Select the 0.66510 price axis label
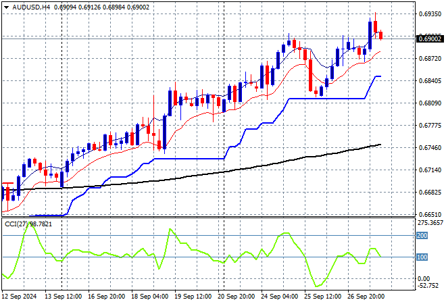446x304 pixels. click(x=430, y=215)
